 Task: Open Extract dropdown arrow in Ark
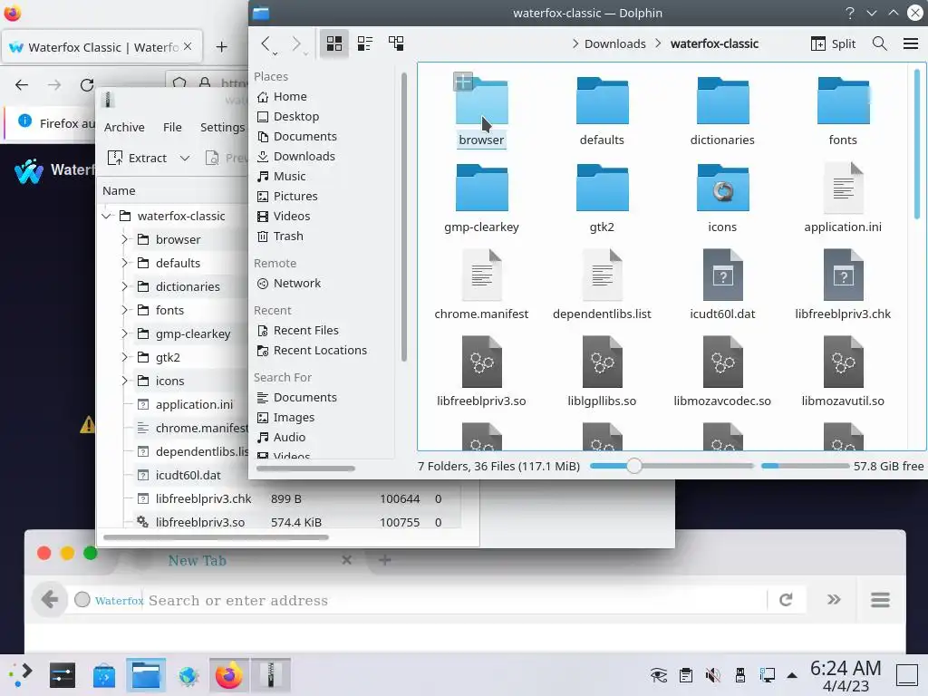point(185,158)
